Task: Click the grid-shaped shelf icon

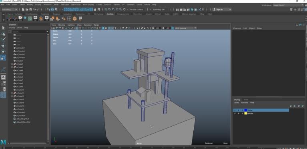Action: (69, 18)
